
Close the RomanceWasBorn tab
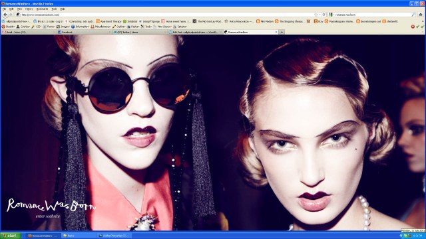coord(276,32)
